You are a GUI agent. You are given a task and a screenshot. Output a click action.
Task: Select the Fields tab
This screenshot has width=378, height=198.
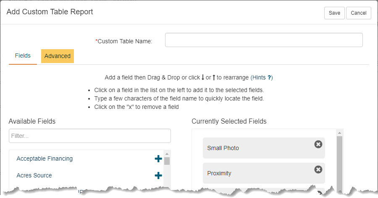[23, 56]
